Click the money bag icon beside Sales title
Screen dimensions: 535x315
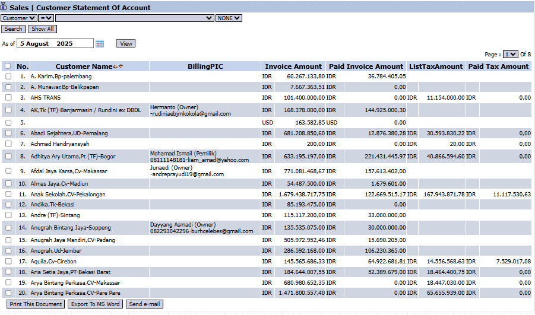tap(4, 7)
